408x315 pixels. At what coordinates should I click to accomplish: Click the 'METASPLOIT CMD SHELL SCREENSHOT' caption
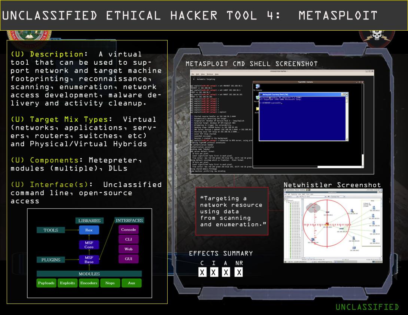coord(252,64)
